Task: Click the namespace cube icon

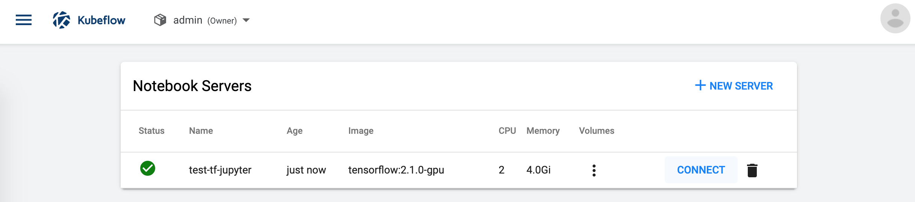Action: tap(160, 20)
